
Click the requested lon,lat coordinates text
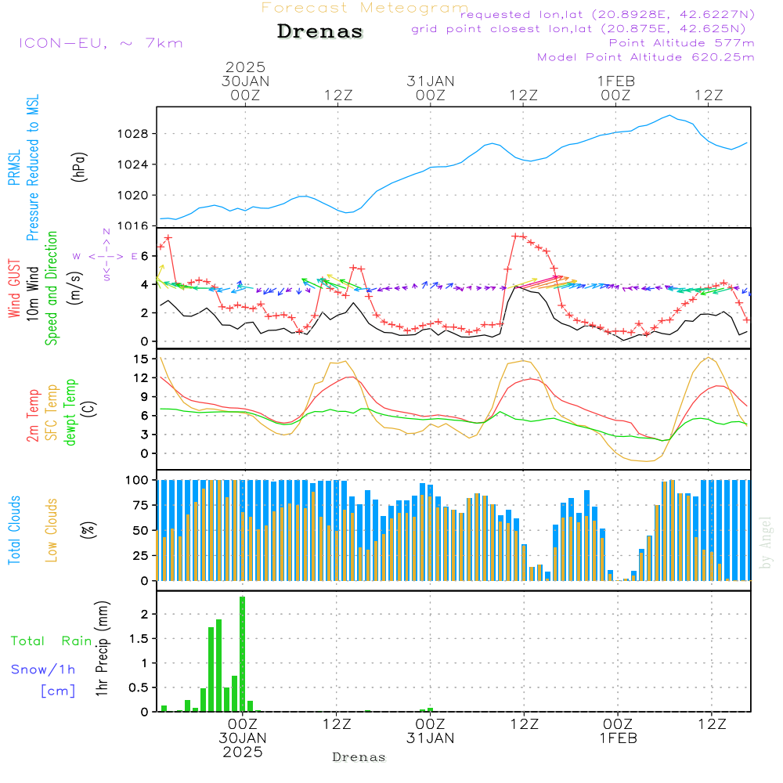[x=607, y=15]
